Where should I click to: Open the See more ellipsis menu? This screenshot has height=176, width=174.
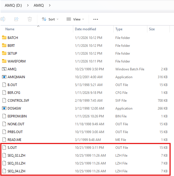96,19
